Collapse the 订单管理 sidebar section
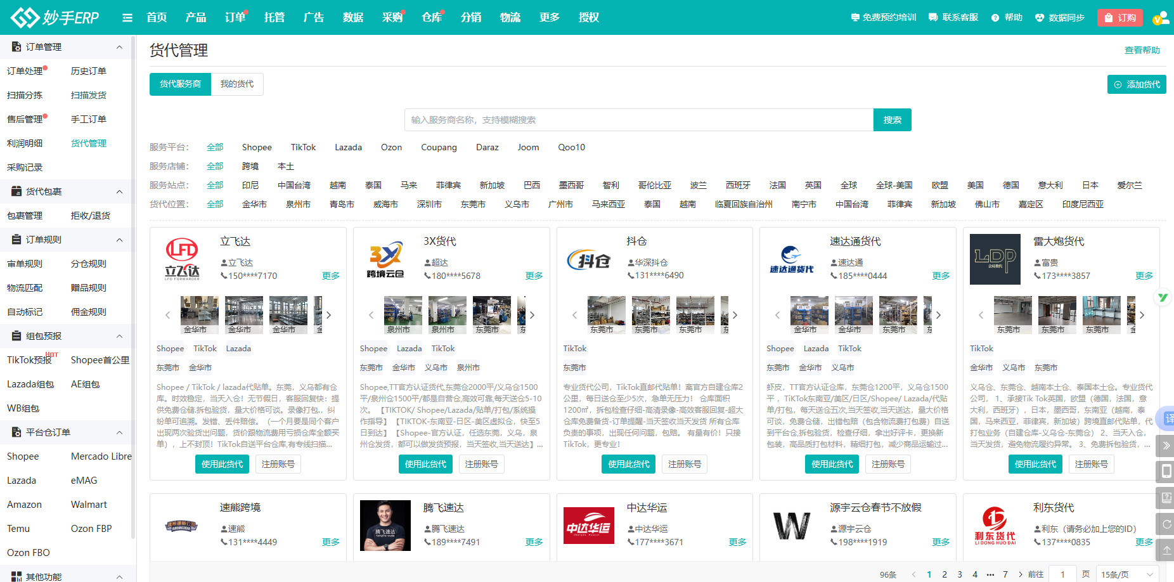Viewport: 1174px width, 582px height. [x=119, y=47]
